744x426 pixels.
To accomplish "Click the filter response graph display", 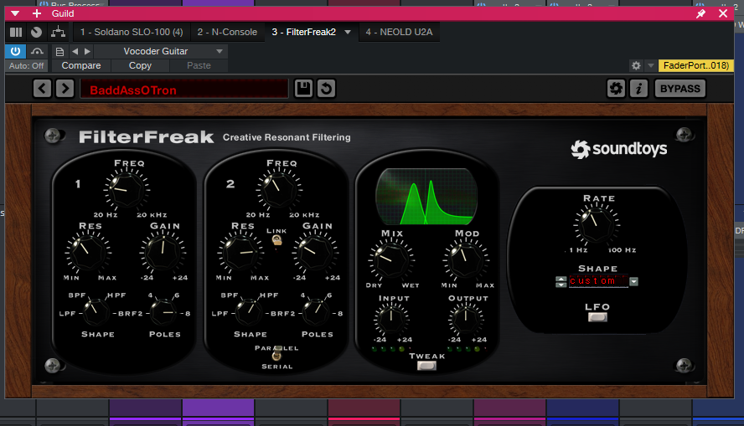I will [x=426, y=196].
